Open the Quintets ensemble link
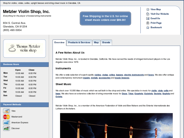 pyautogui.click(x=149, y=94)
